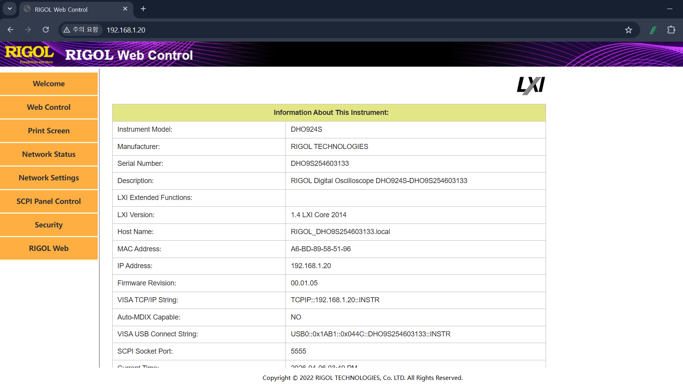Minimize the browser window
683x385 pixels.
coord(670,9)
